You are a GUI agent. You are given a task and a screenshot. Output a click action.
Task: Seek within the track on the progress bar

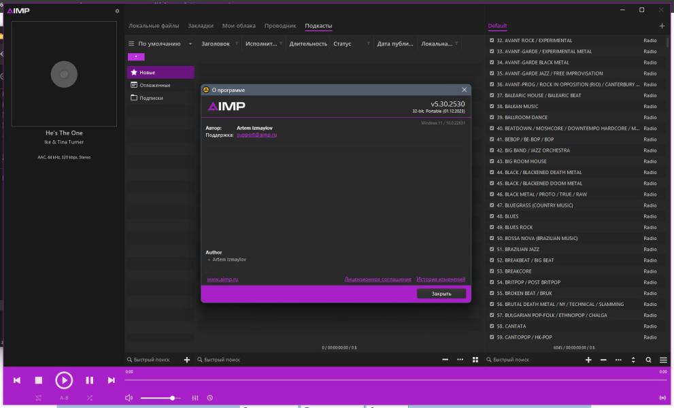pyautogui.click(x=396, y=380)
